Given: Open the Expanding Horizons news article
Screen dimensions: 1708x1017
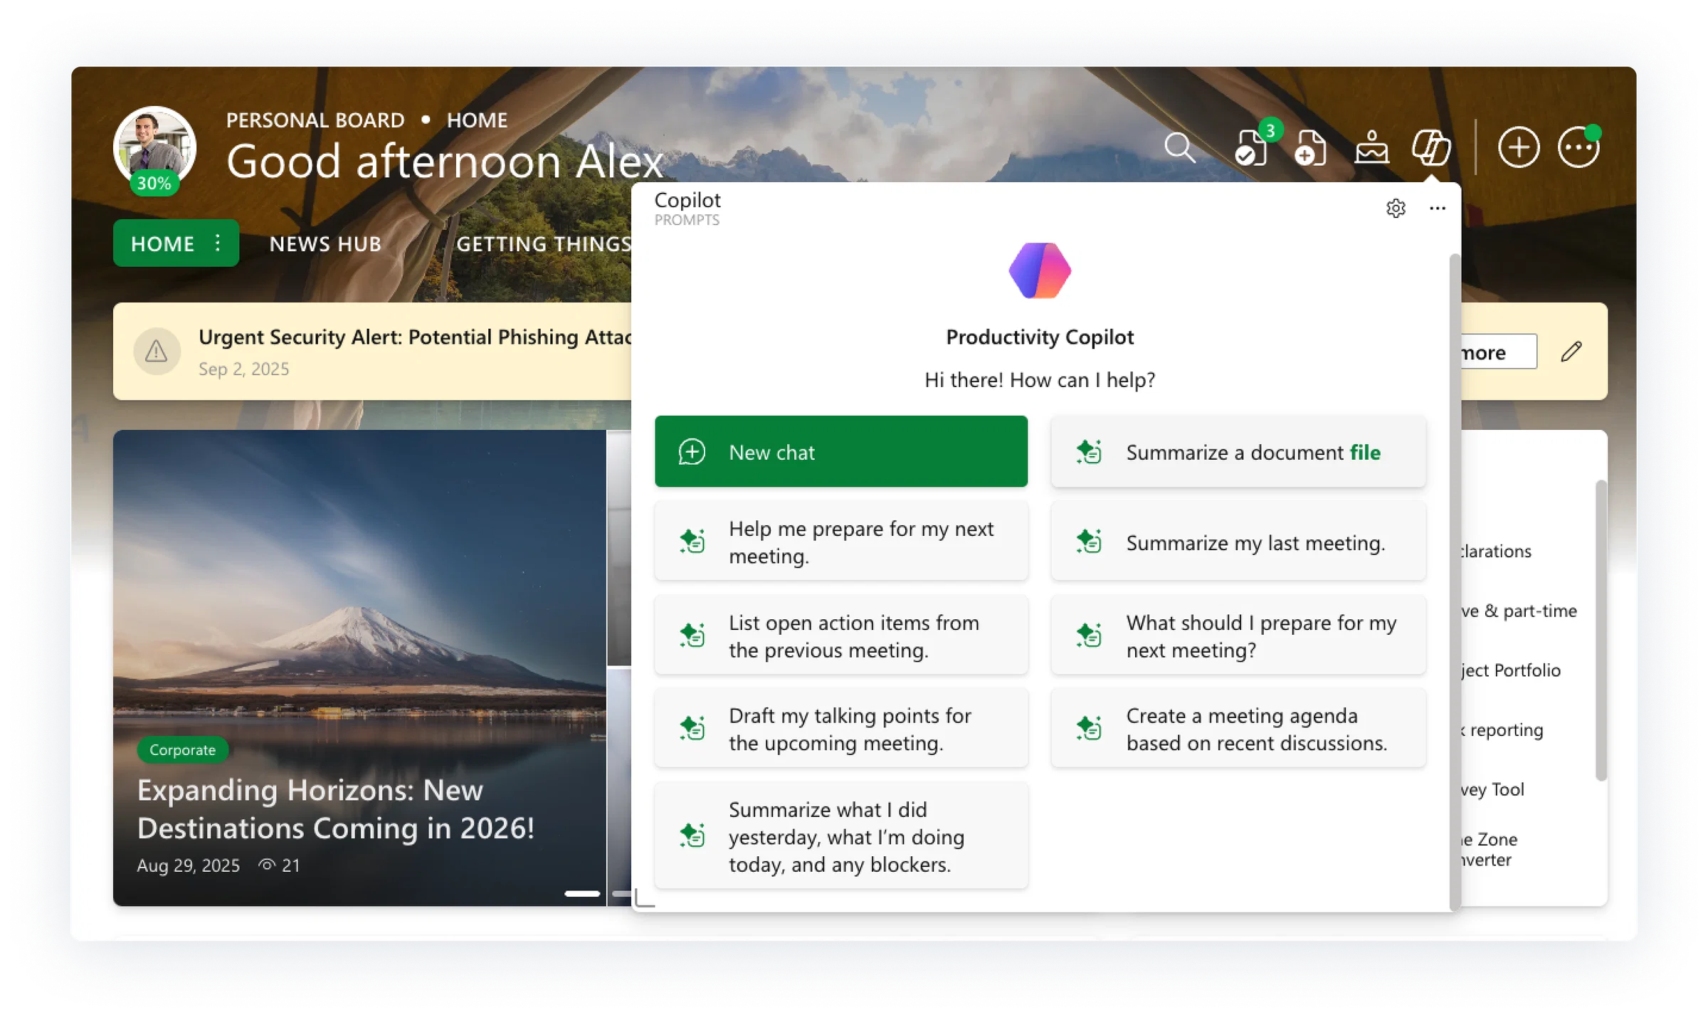Looking at the screenshot, I should (x=335, y=808).
